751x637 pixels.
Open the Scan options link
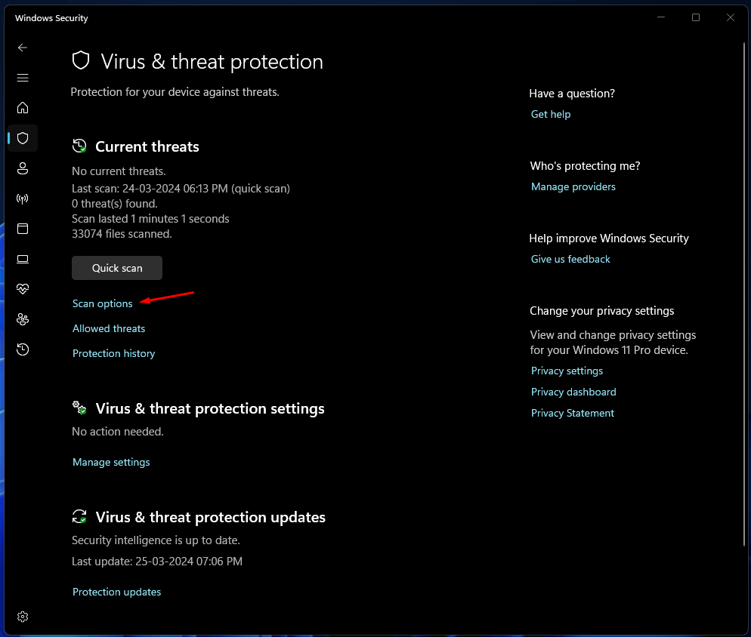click(x=103, y=303)
